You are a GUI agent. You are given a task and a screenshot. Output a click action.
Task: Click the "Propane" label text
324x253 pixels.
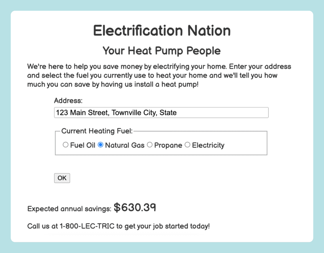click(x=168, y=145)
